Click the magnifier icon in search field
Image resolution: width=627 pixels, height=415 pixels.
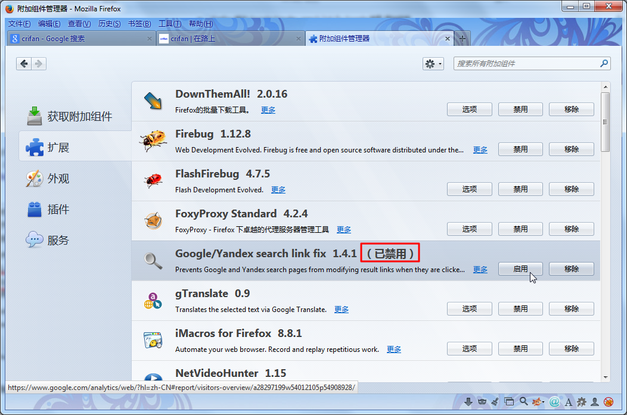click(x=604, y=63)
